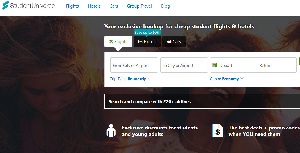Switch to the Cars search tab
The width and height of the screenshot is (300, 153).
click(174, 42)
